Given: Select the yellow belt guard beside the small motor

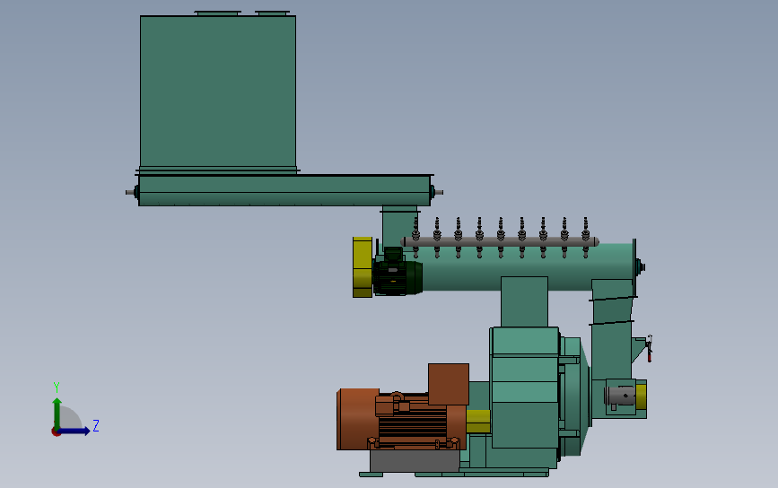Looking at the screenshot, I should click(363, 267).
